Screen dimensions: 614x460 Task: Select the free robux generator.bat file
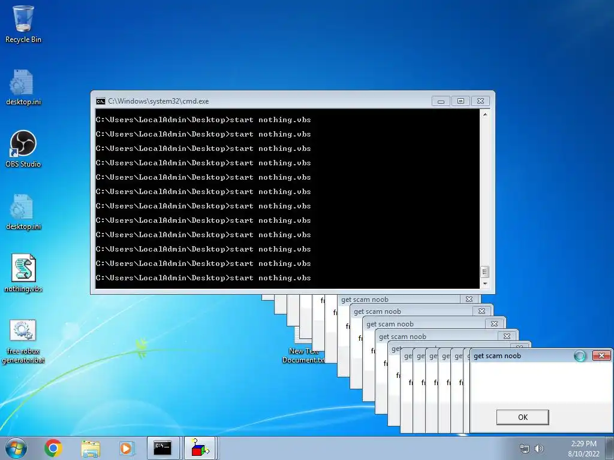point(23,341)
